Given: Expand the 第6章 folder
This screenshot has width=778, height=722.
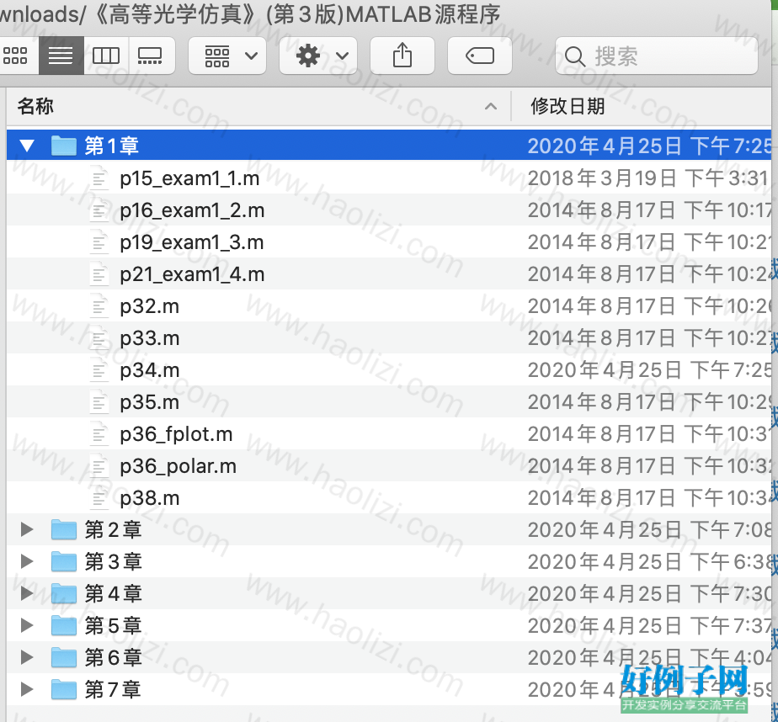Looking at the screenshot, I should point(27,657).
